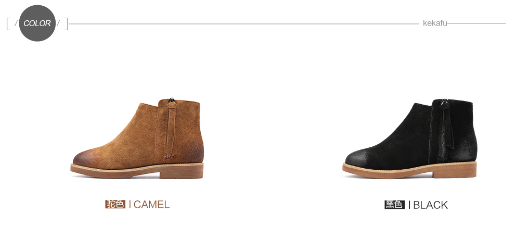Select the camel suede boot image

(x=137, y=138)
